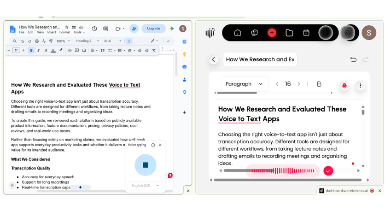Open English (US) language dropdown
The image size is (385, 217).
tap(145, 186)
